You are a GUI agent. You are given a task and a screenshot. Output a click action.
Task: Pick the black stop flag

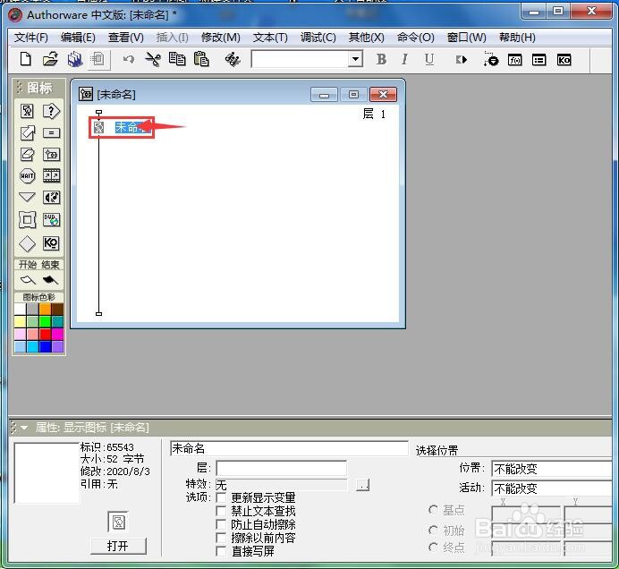pos(50,280)
